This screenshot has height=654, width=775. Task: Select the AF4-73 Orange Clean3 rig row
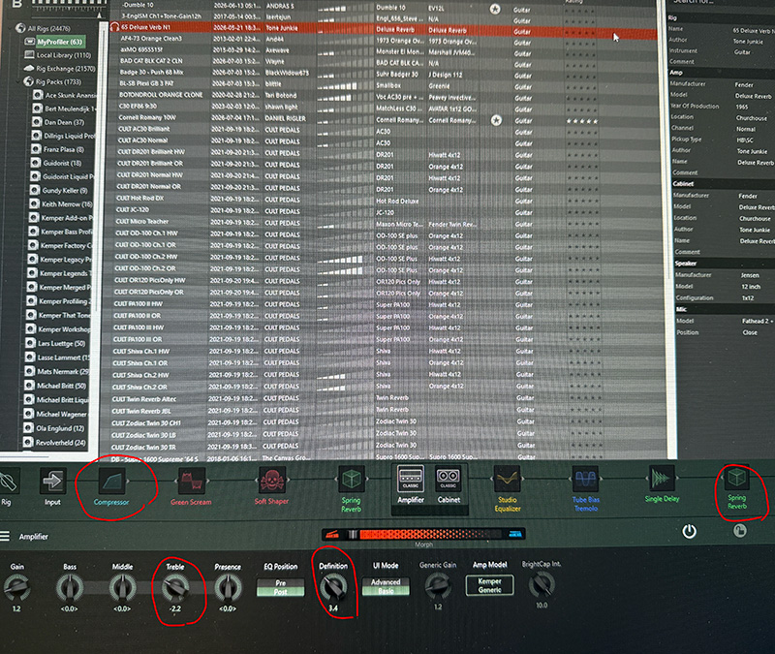pyautogui.click(x=384, y=39)
